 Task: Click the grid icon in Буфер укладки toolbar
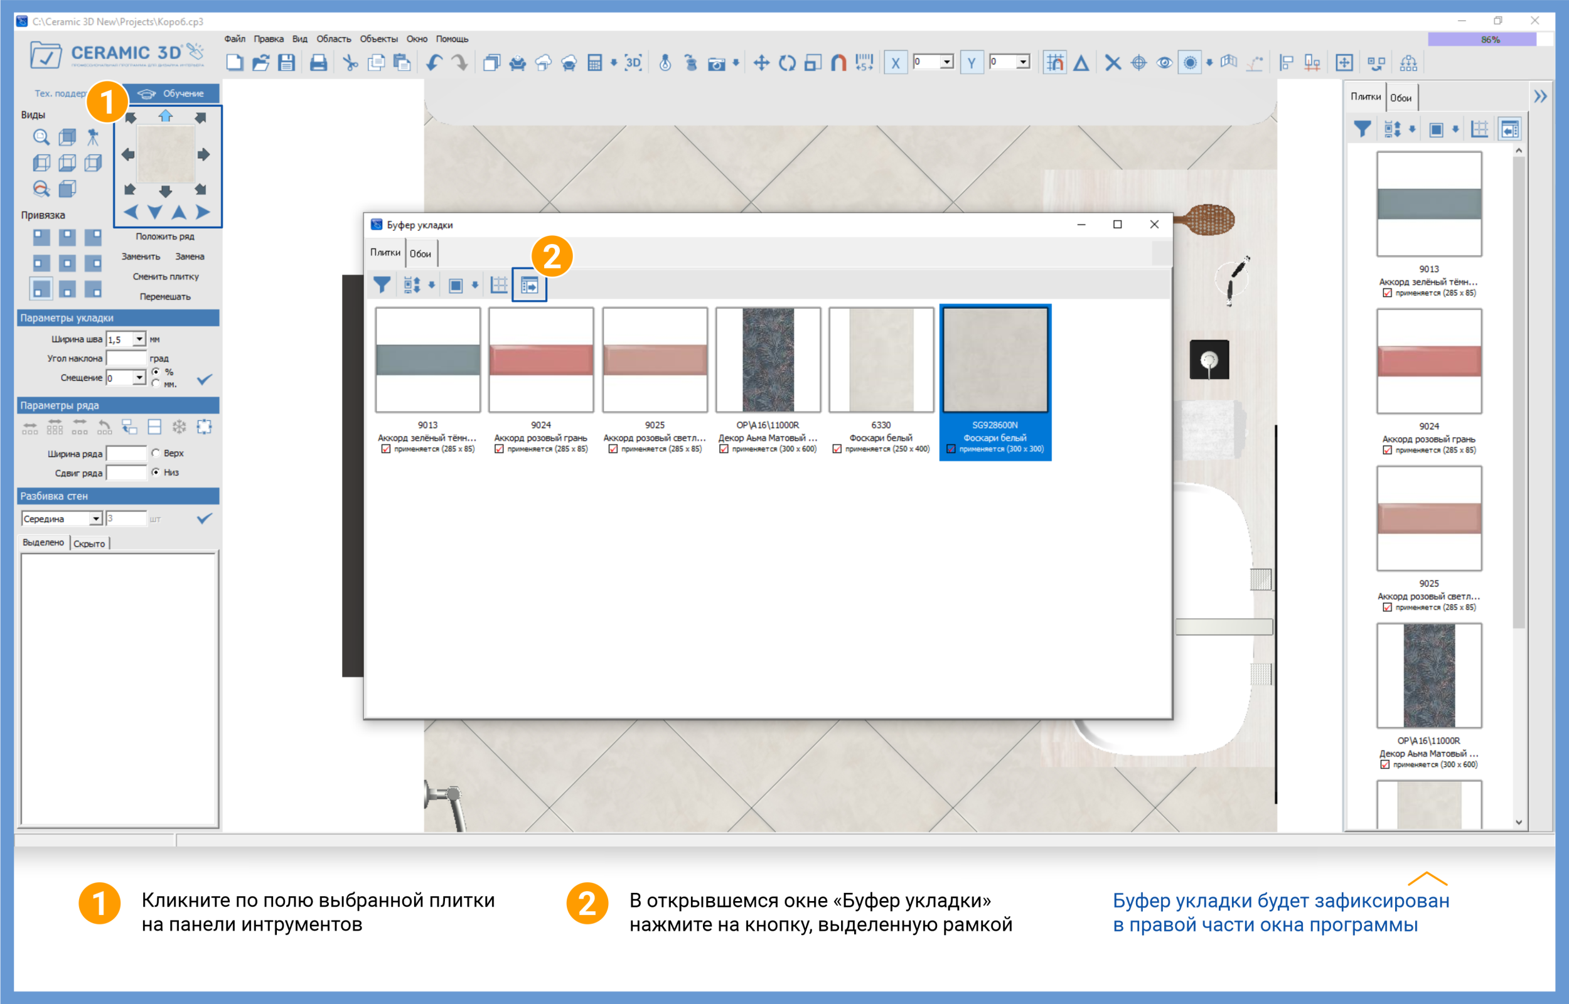pyautogui.click(x=499, y=285)
